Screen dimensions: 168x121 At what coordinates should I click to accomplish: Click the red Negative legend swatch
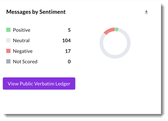[x=8, y=51]
